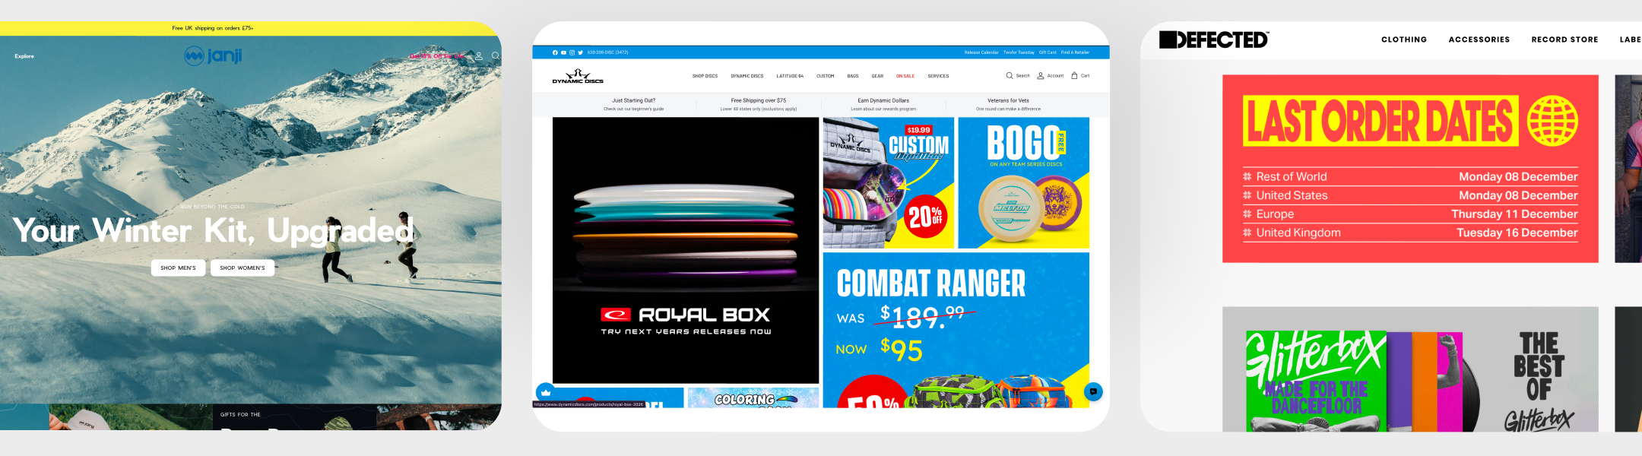
Task: Click the 620-208-DISC phone number
Action: point(607,52)
